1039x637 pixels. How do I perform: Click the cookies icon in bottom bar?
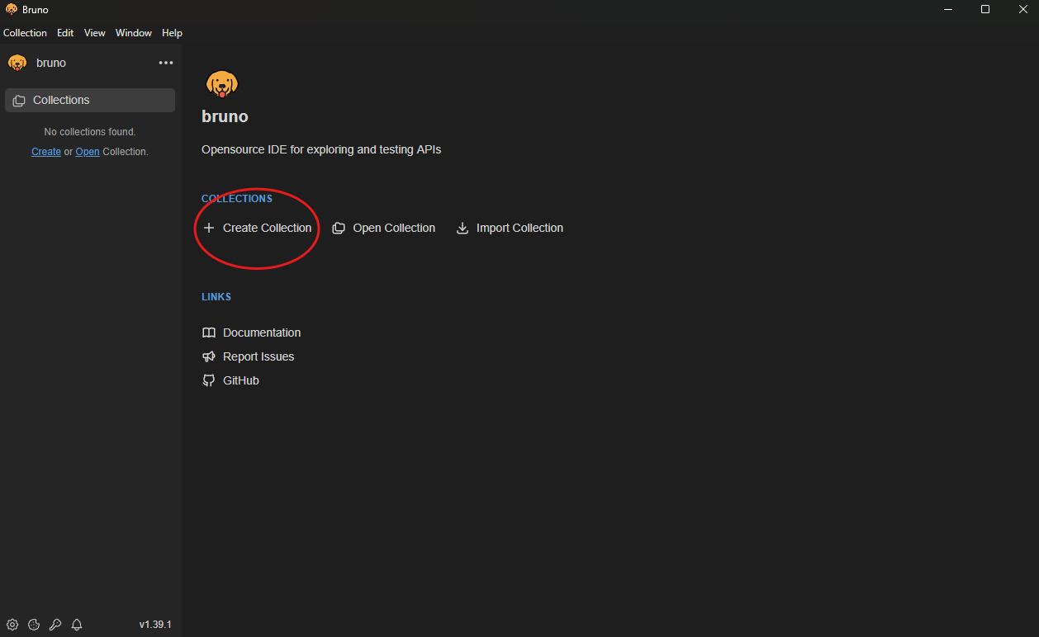click(x=34, y=625)
